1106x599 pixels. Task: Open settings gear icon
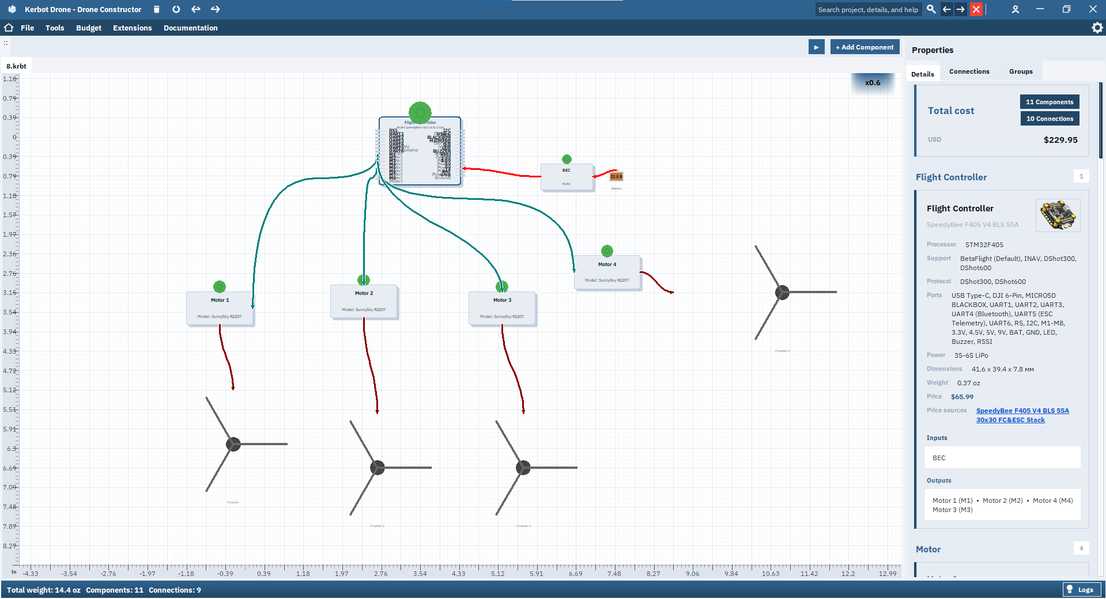coord(1097,28)
